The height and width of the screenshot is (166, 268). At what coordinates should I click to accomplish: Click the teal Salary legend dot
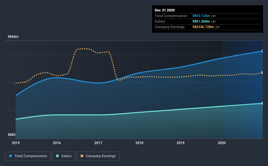(x=57, y=156)
